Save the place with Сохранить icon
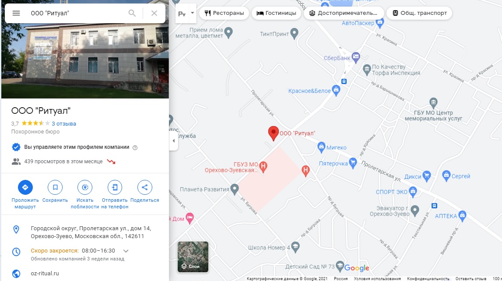This screenshot has width=502, height=281. pos(55,187)
